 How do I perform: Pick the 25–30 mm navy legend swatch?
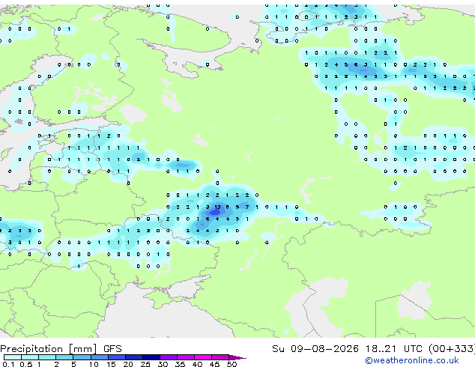tap(151, 357)
